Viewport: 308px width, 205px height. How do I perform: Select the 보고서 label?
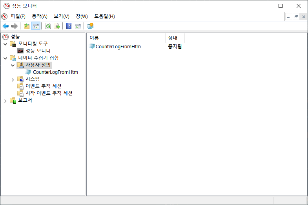[x=25, y=100]
